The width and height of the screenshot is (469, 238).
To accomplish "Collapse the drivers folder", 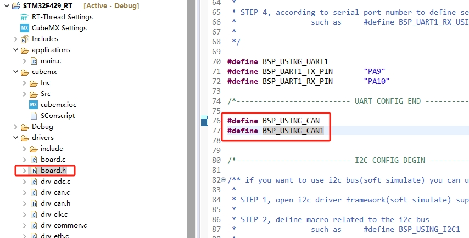I will (x=15, y=138).
